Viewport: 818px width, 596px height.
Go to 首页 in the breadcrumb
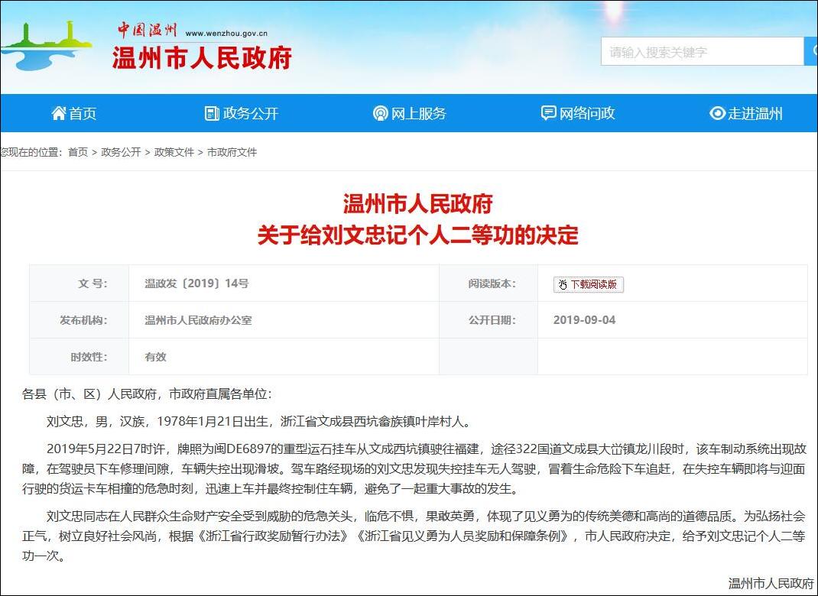click(x=78, y=152)
